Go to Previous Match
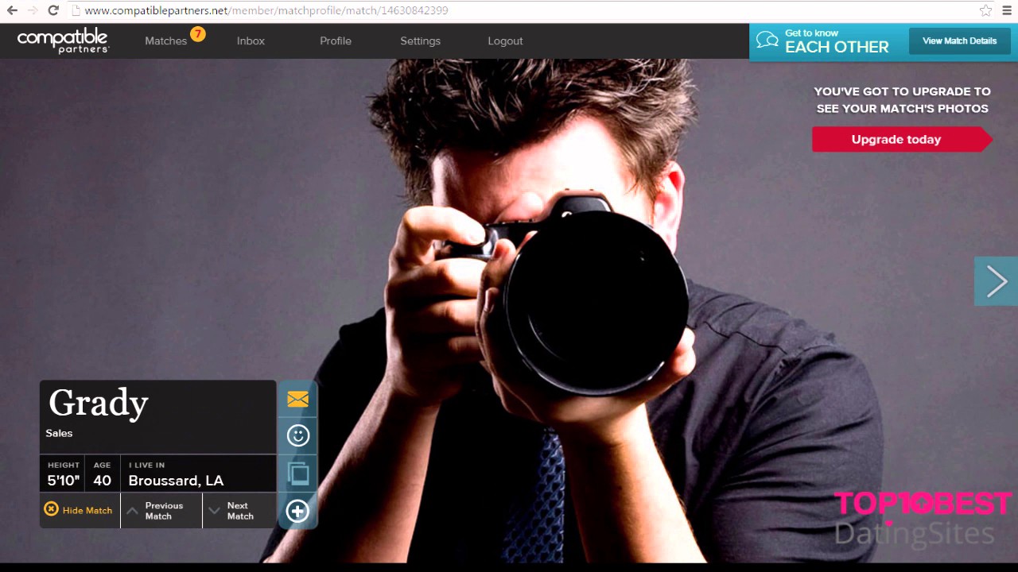 pyautogui.click(x=161, y=510)
